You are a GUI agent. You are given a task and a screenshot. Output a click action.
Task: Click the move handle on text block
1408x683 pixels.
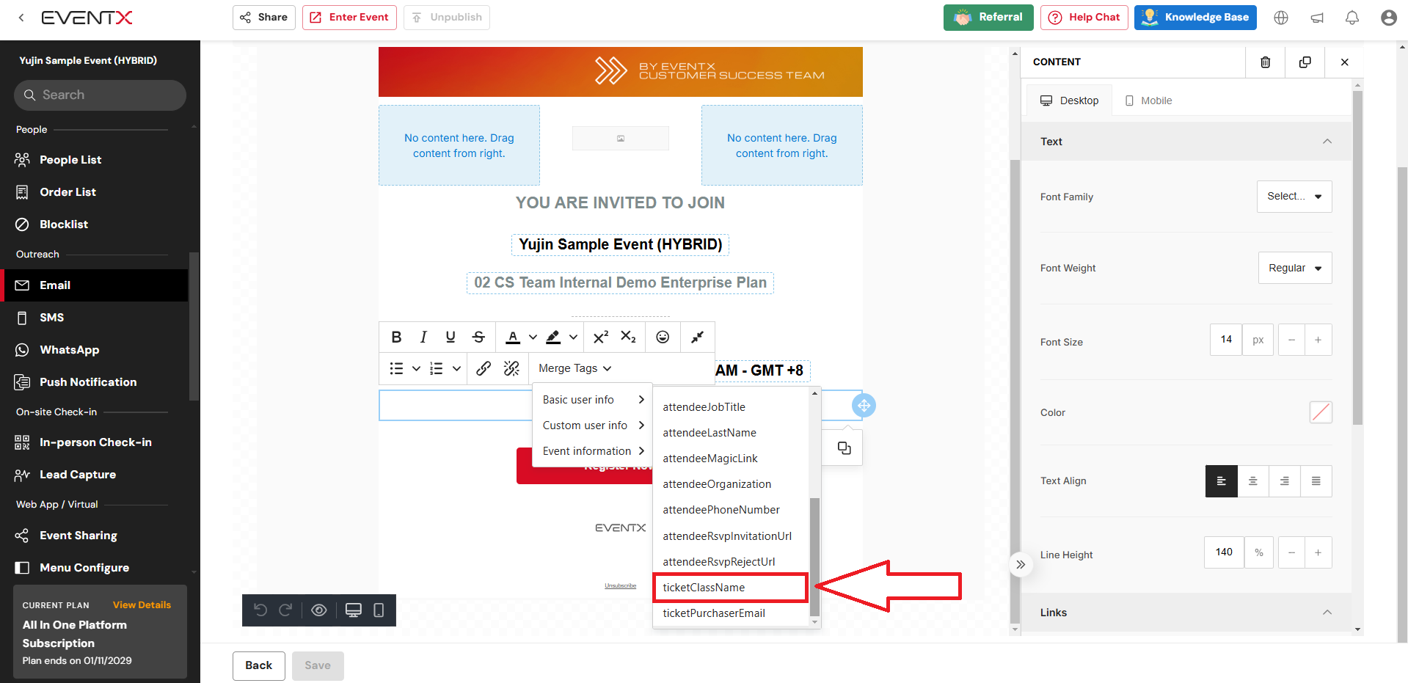[864, 406]
